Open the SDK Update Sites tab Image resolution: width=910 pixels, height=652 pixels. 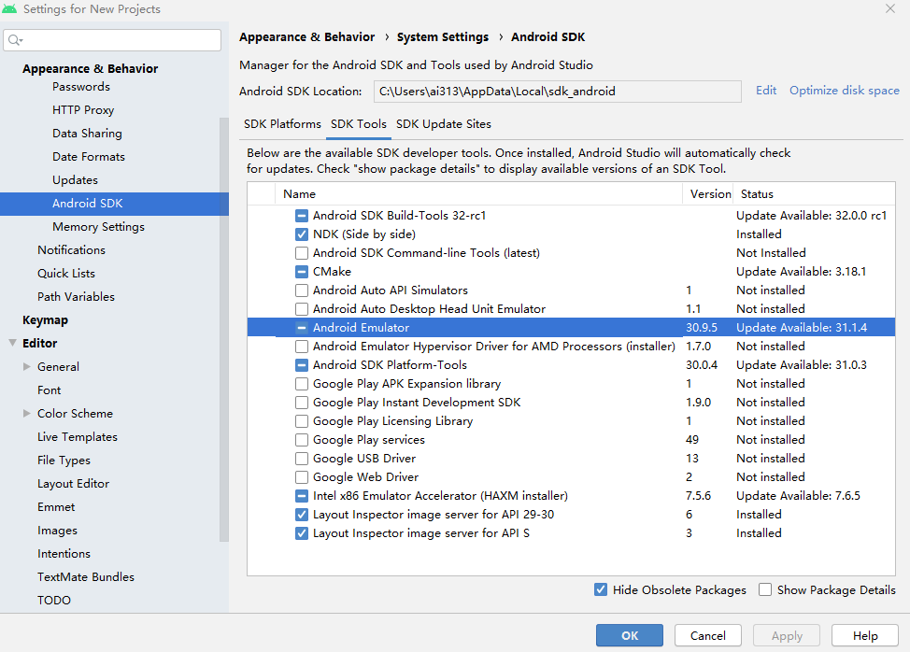[x=444, y=124]
